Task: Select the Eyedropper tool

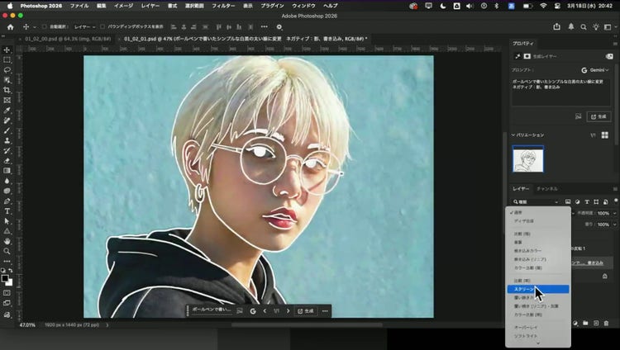Action: [7, 110]
